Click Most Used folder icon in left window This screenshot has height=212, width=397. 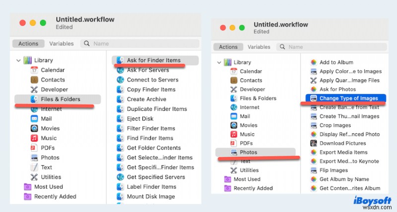pyautogui.click(x=28, y=187)
